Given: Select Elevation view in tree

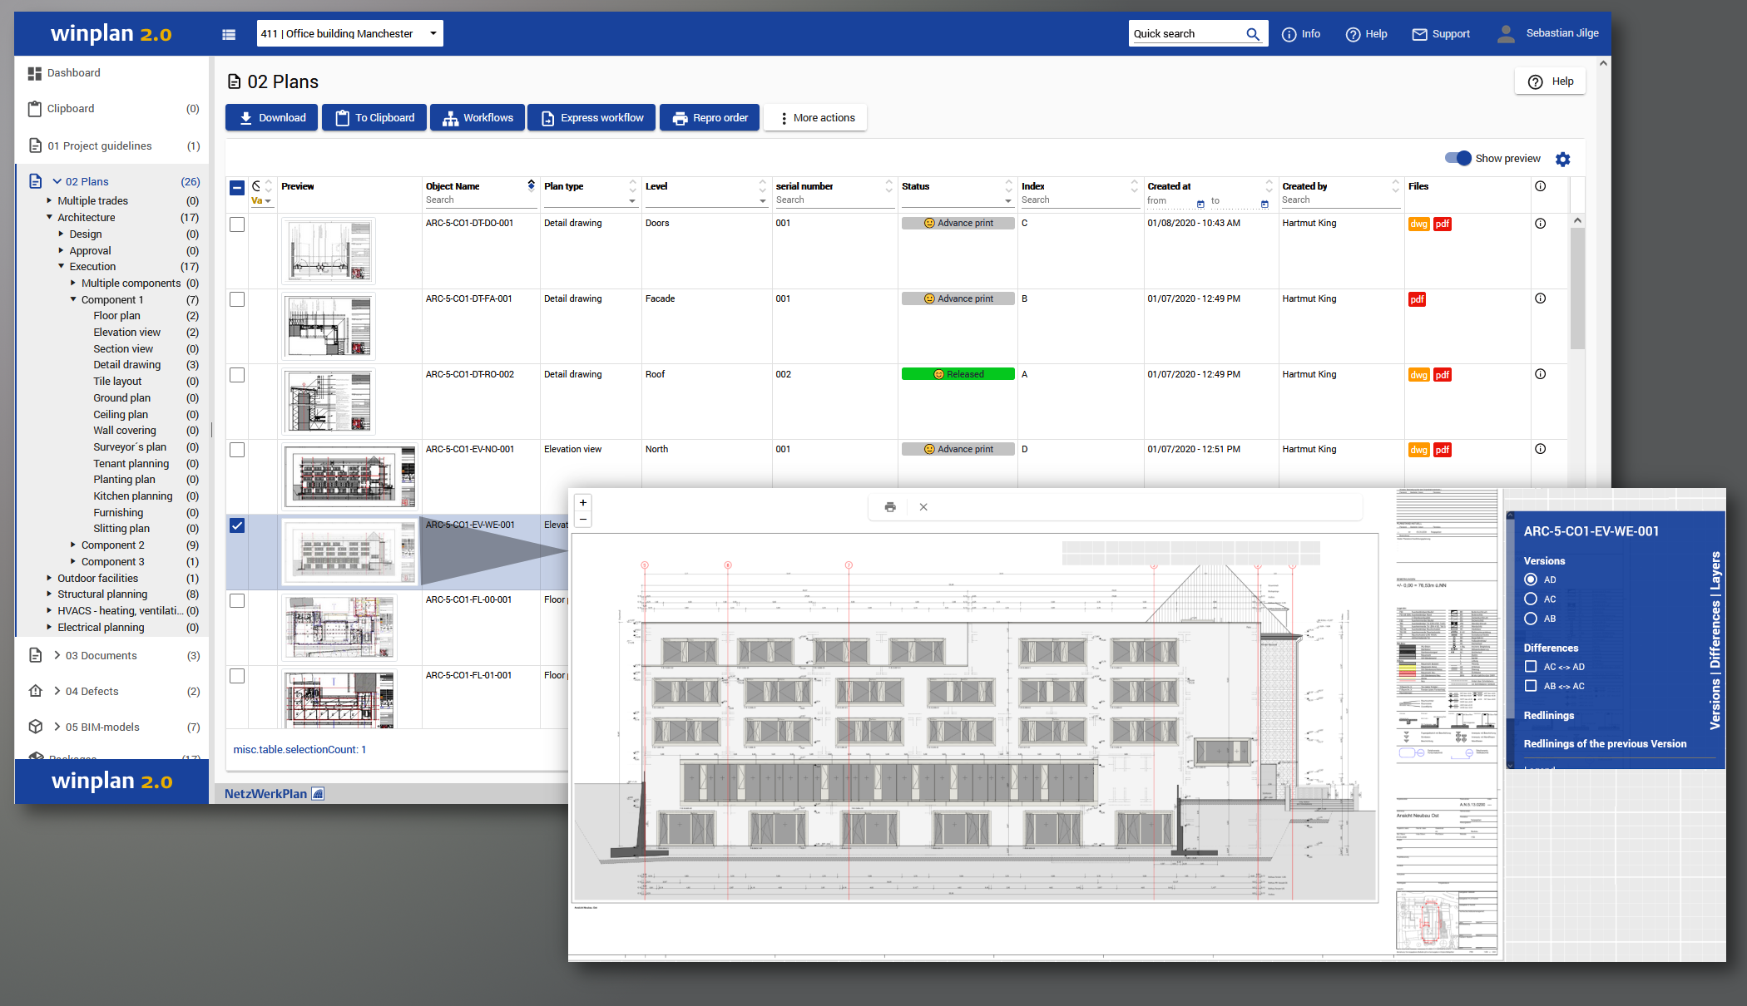Looking at the screenshot, I should (126, 333).
